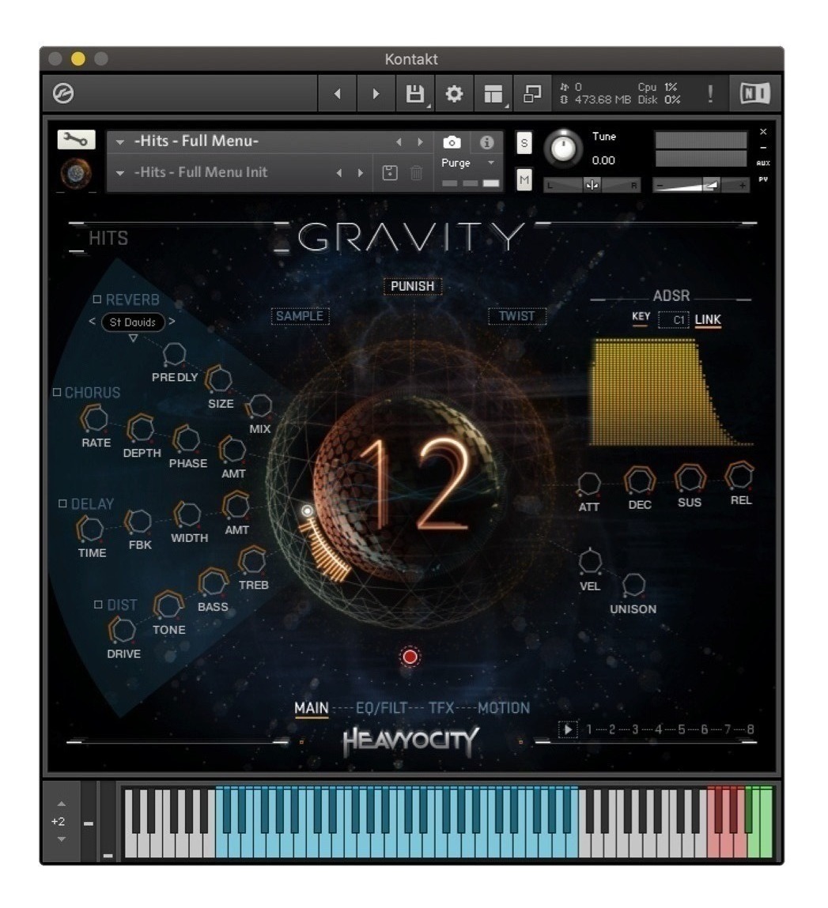Click the Gravity instrument thumbnail icon

point(76,173)
